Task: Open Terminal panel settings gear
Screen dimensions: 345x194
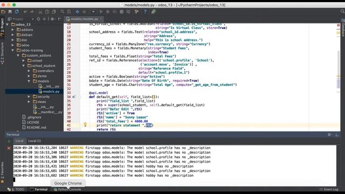Action: click(x=330, y=135)
